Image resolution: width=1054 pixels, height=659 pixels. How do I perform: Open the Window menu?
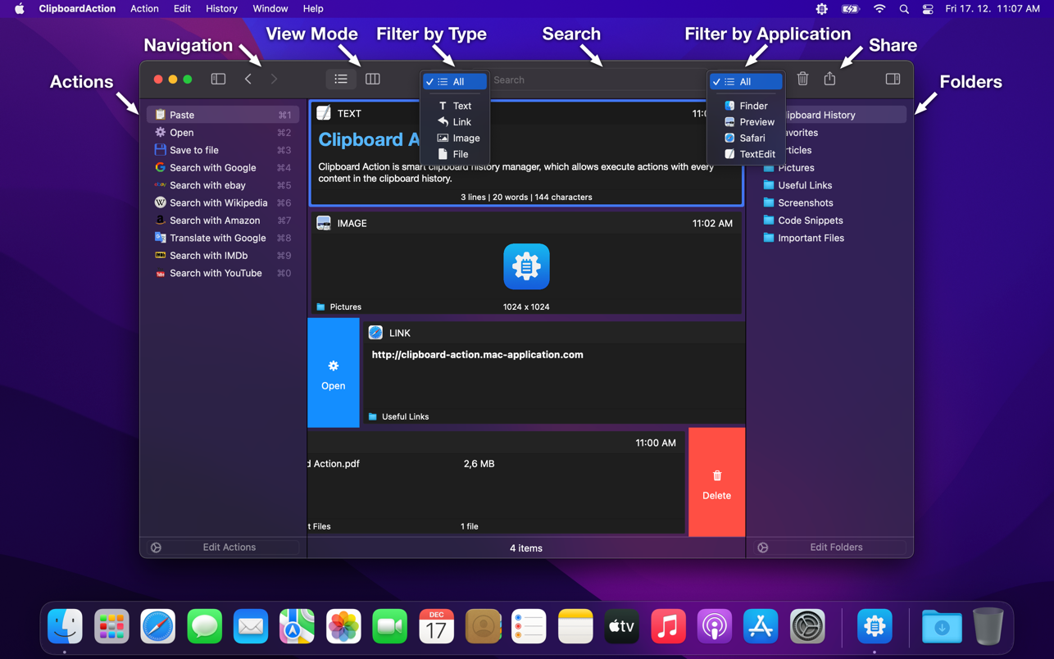(x=270, y=9)
